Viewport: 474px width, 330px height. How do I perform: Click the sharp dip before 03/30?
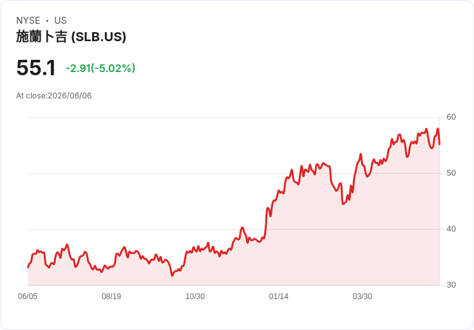click(x=343, y=204)
